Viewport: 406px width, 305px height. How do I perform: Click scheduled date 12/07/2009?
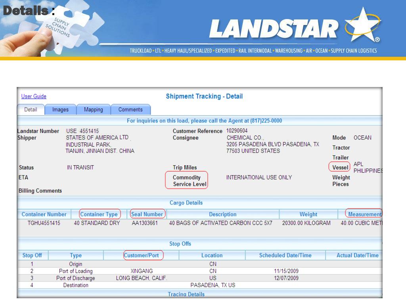click(x=286, y=278)
